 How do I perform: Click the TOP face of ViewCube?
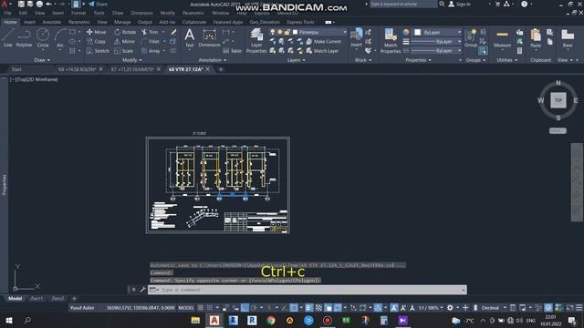tap(558, 100)
